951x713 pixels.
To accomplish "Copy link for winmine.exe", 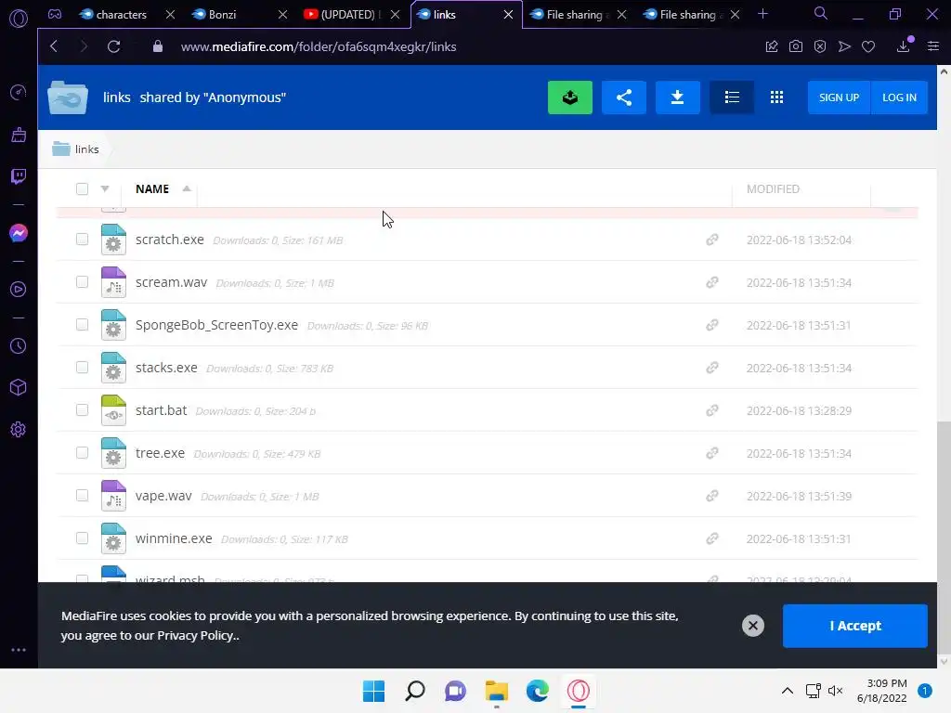I will click(712, 538).
